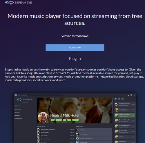Screen dimensions: 145x143
Task: Click the GET IT NOW button
Action: tap(75, 48)
